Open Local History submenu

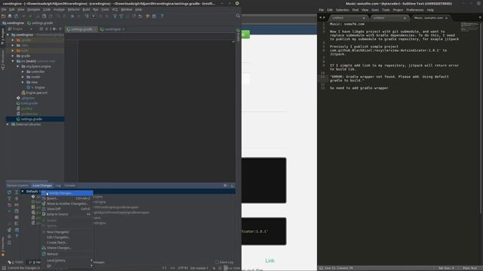67,260
